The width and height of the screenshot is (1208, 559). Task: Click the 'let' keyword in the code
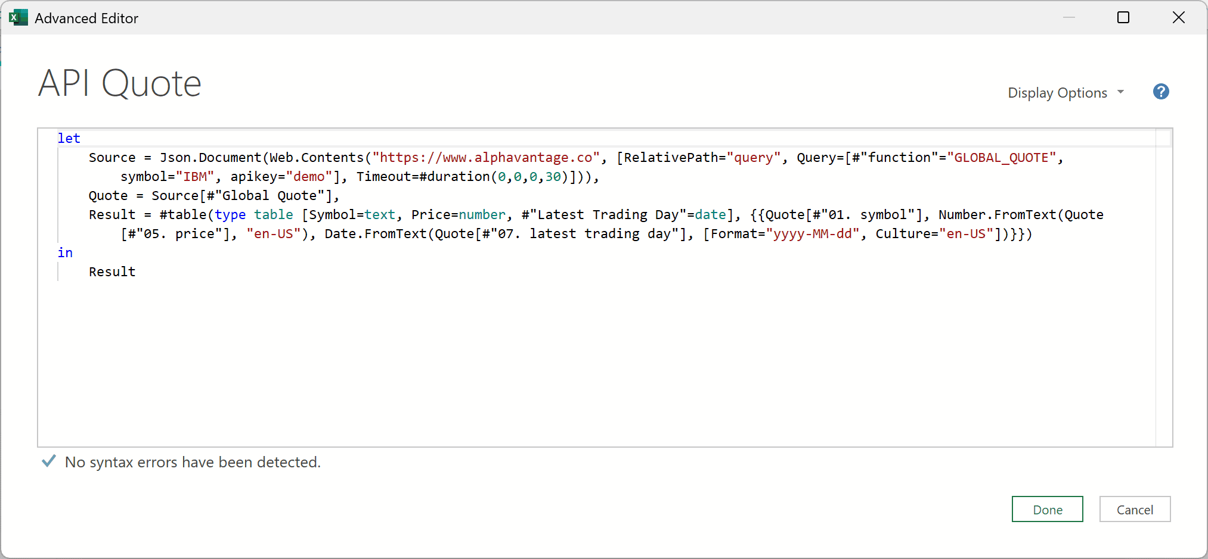[69, 138]
